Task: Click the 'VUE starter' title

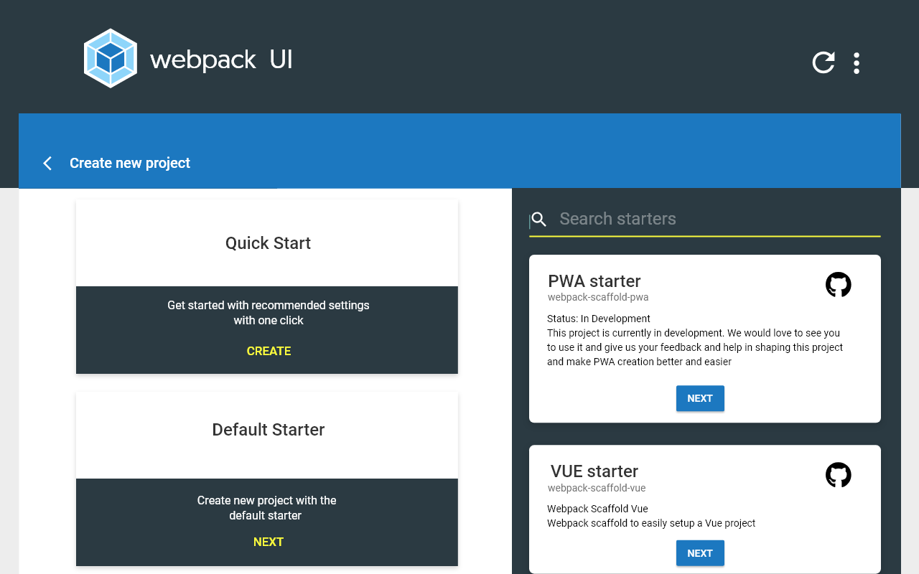Action: tap(594, 471)
